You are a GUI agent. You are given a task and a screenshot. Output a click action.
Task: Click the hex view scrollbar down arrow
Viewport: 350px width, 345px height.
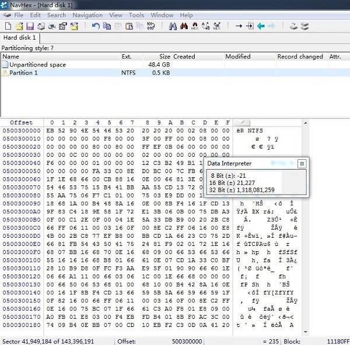pos(305,332)
